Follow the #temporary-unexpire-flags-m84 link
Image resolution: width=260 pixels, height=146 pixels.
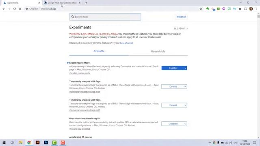[x=84, y=92]
